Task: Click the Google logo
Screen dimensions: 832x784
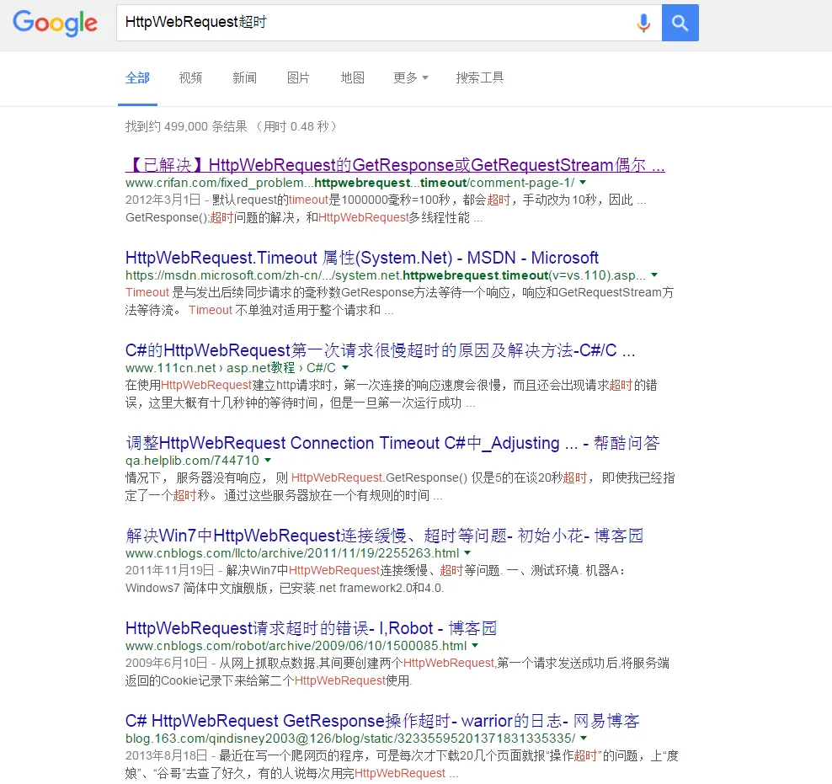Action: (56, 23)
